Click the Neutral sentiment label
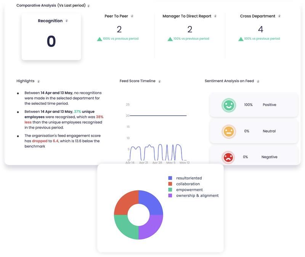Image resolution: width=305 pixels, height=257 pixels. coord(269,131)
